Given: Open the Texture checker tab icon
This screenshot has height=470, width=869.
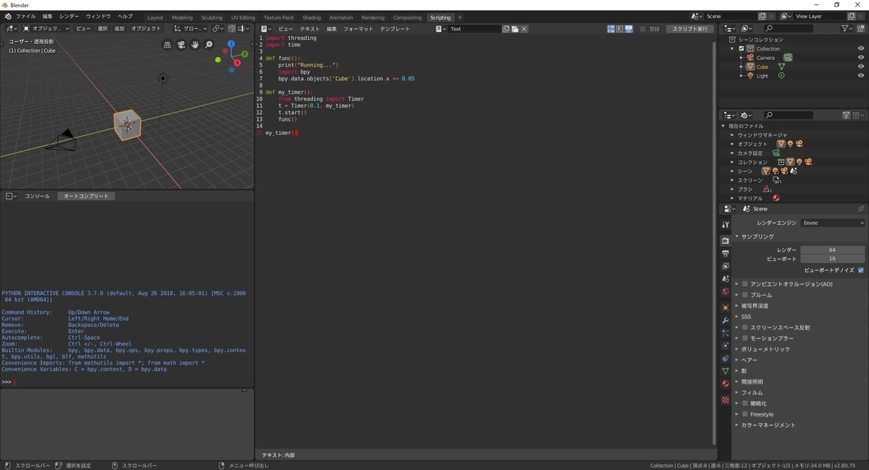Looking at the screenshot, I should point(725,400).
